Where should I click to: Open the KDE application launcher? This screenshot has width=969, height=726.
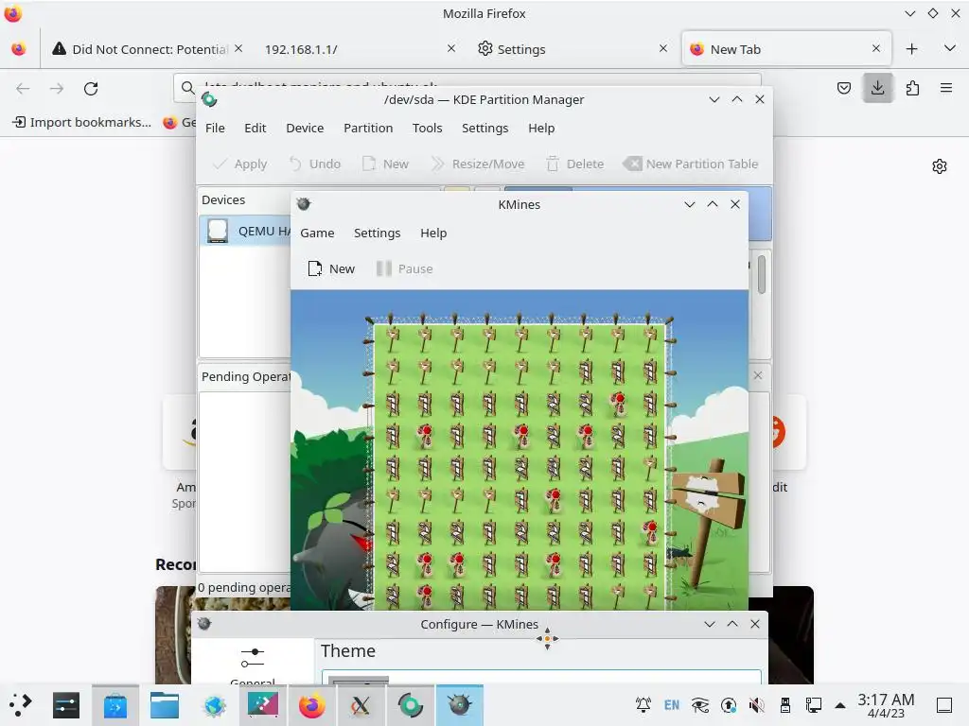tap(21, 704)
